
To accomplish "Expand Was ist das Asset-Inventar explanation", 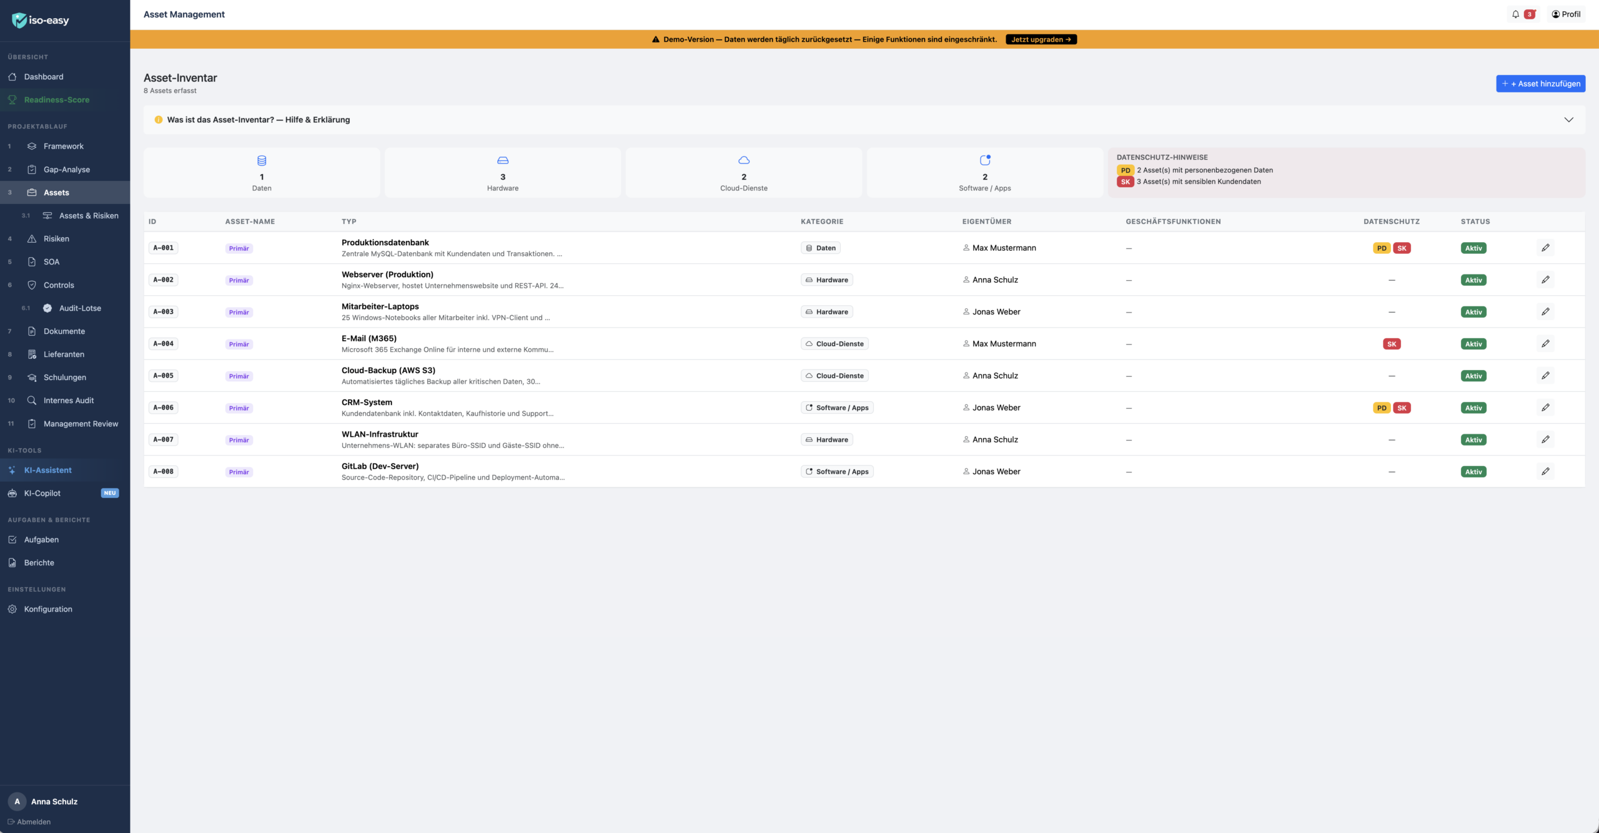I will (x=258, y=120).
